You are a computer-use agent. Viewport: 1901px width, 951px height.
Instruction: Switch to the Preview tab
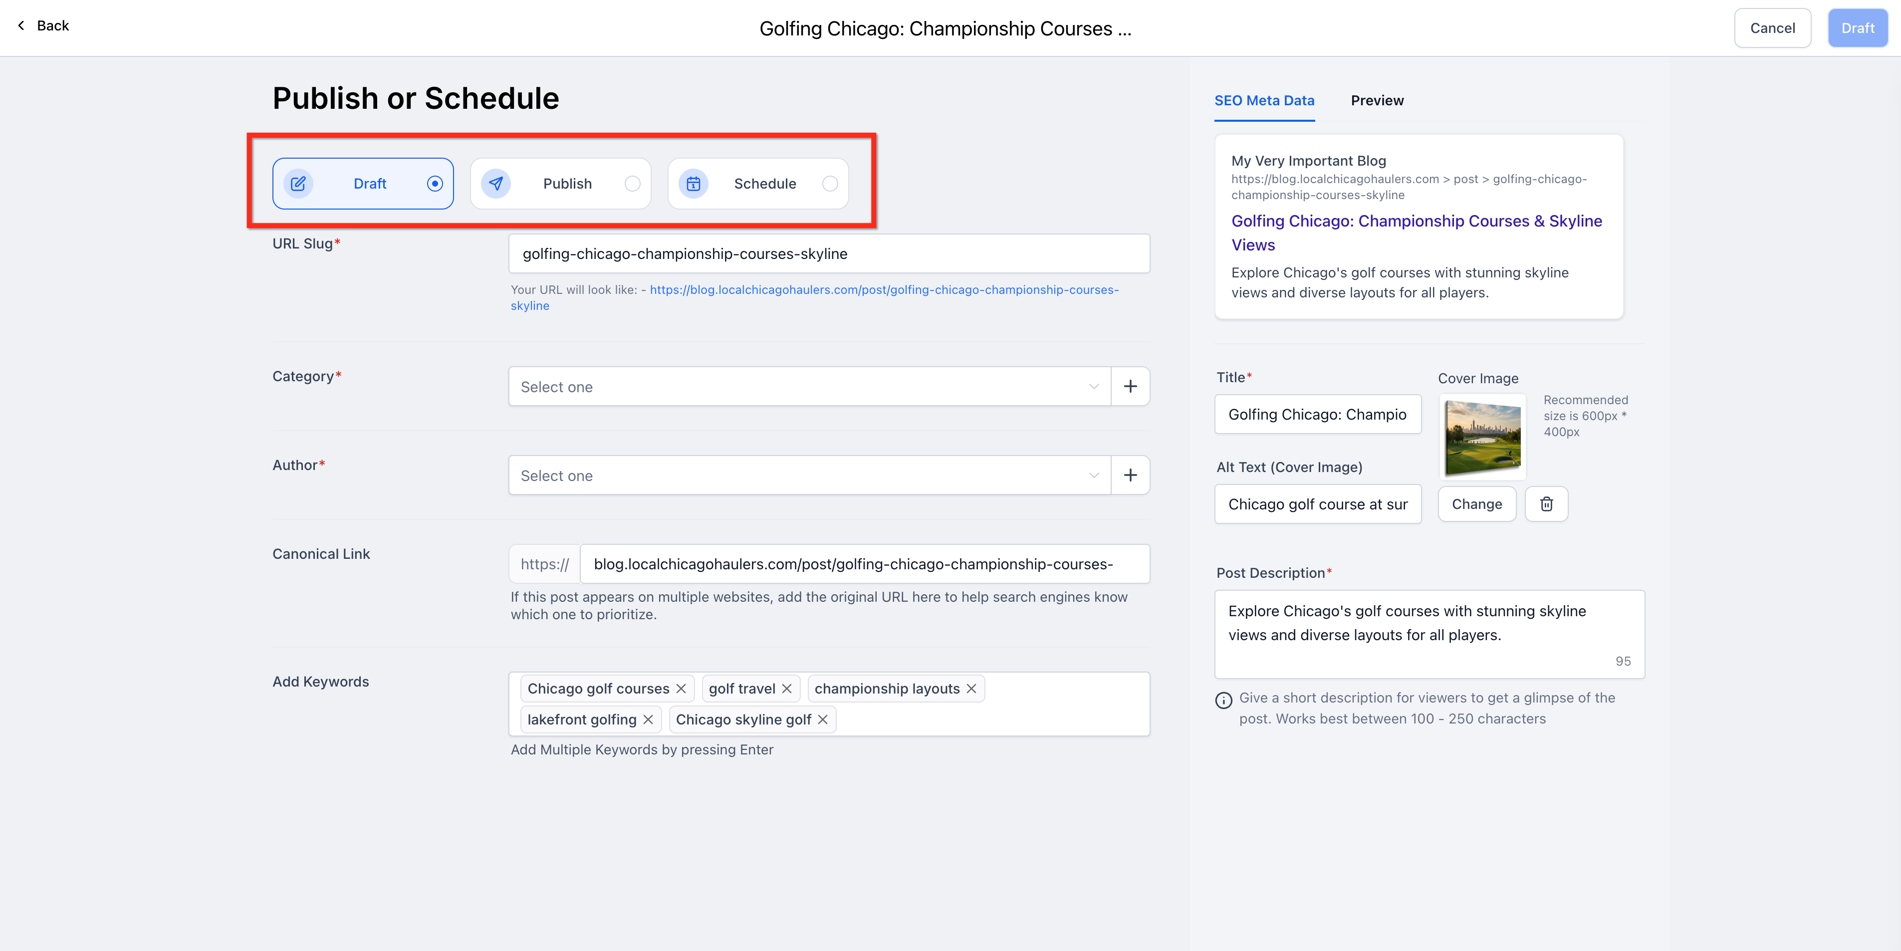[1377, 100]
